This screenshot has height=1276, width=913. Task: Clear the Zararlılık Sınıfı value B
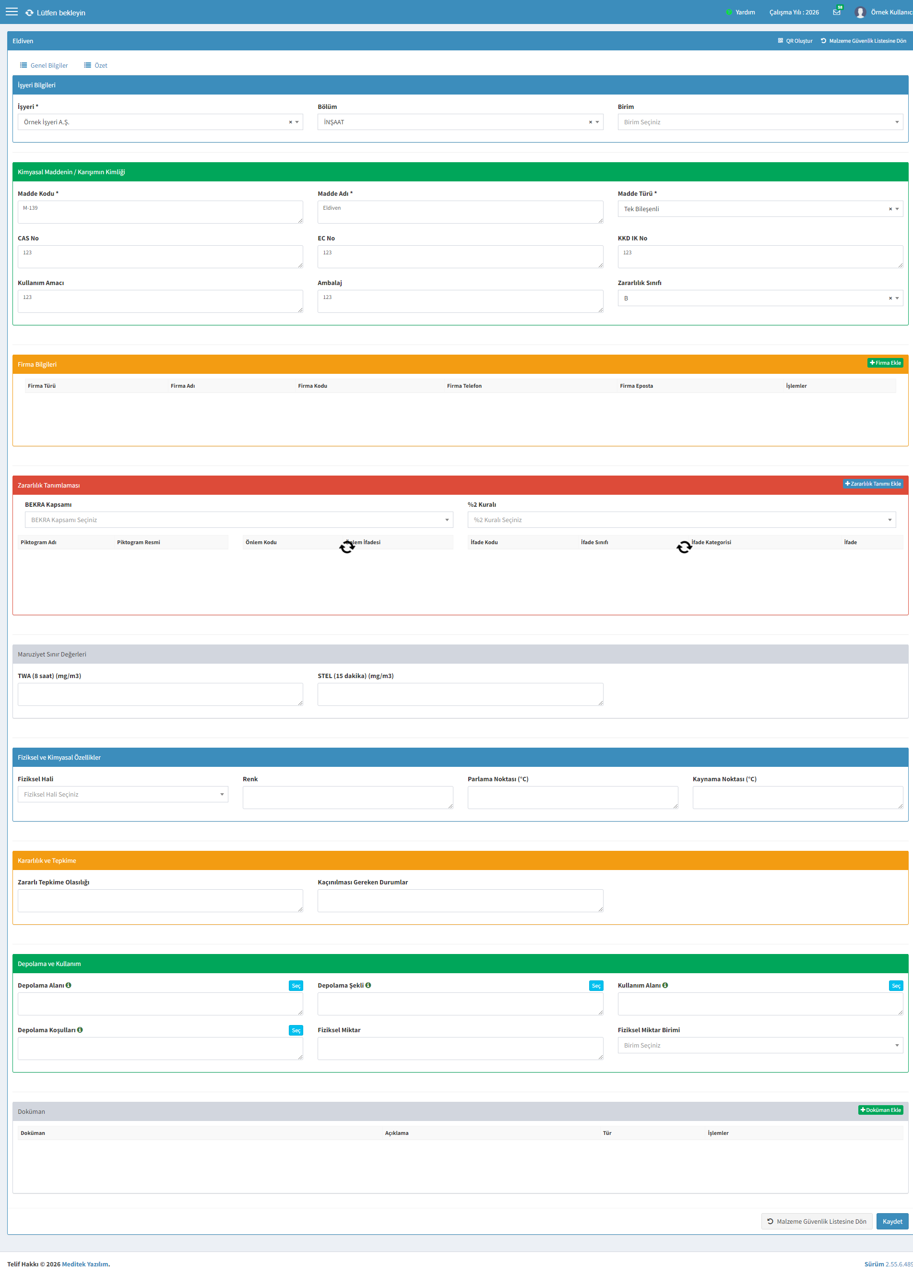click(890, 298)
